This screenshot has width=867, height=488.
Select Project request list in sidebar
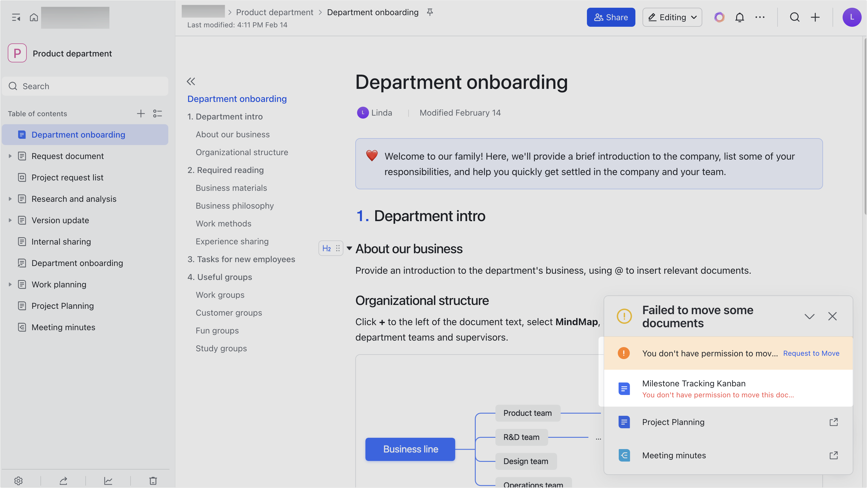tap(85, 178)
